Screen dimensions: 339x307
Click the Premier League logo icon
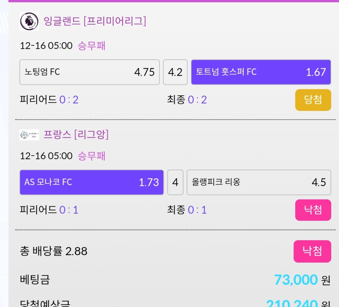tap(29, 21)
